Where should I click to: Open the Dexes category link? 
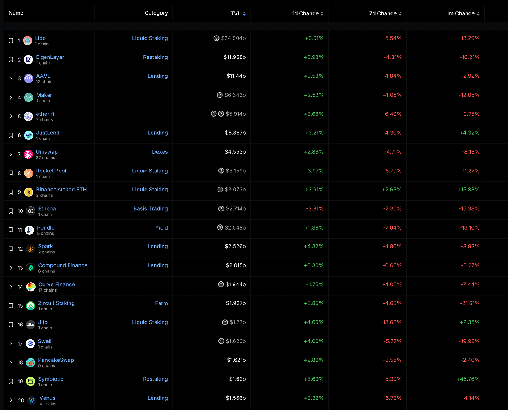160,152
